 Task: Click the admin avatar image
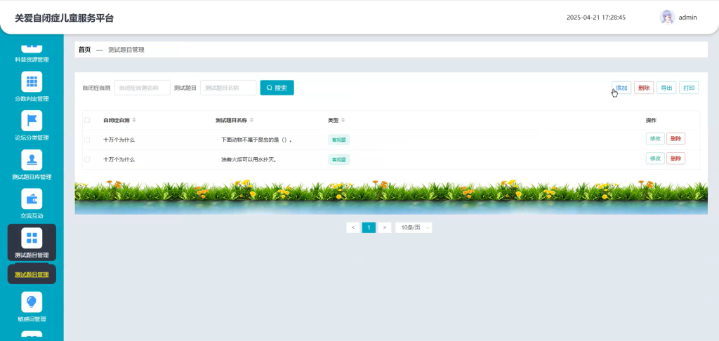667,18
